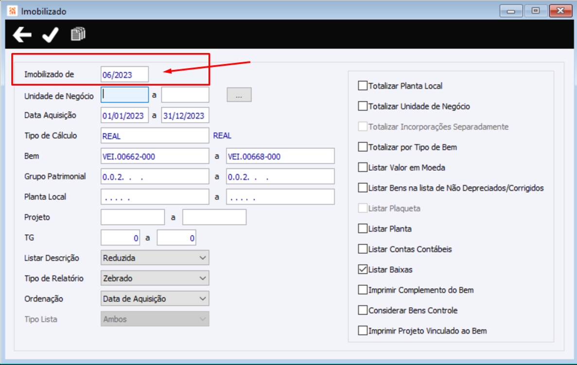Click Data Aquisição start date 01/01/2023
The height and width of the screenshot is (365, 577).
[125, 115]
